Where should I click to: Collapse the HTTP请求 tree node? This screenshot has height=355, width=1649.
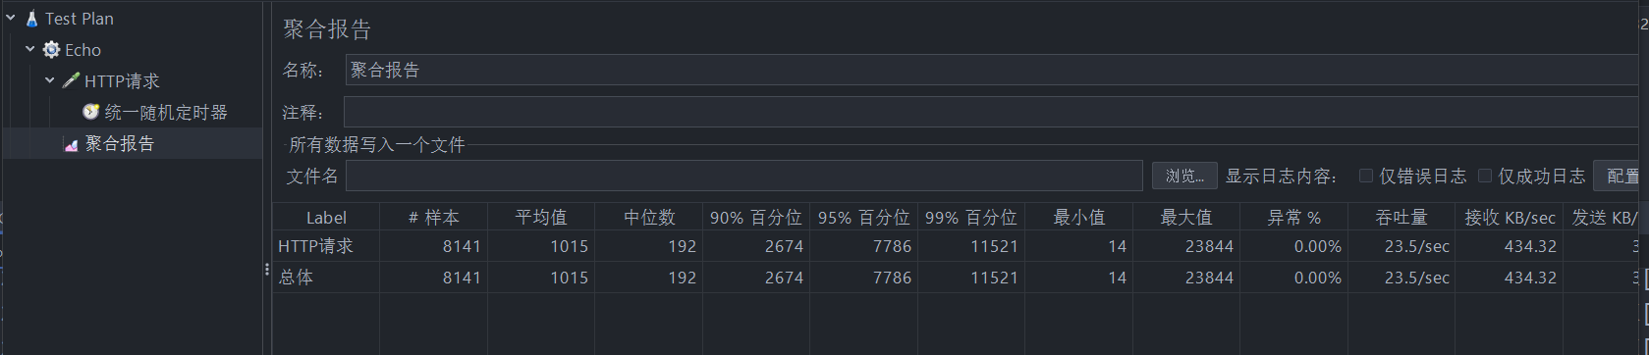tap(50, 80)
